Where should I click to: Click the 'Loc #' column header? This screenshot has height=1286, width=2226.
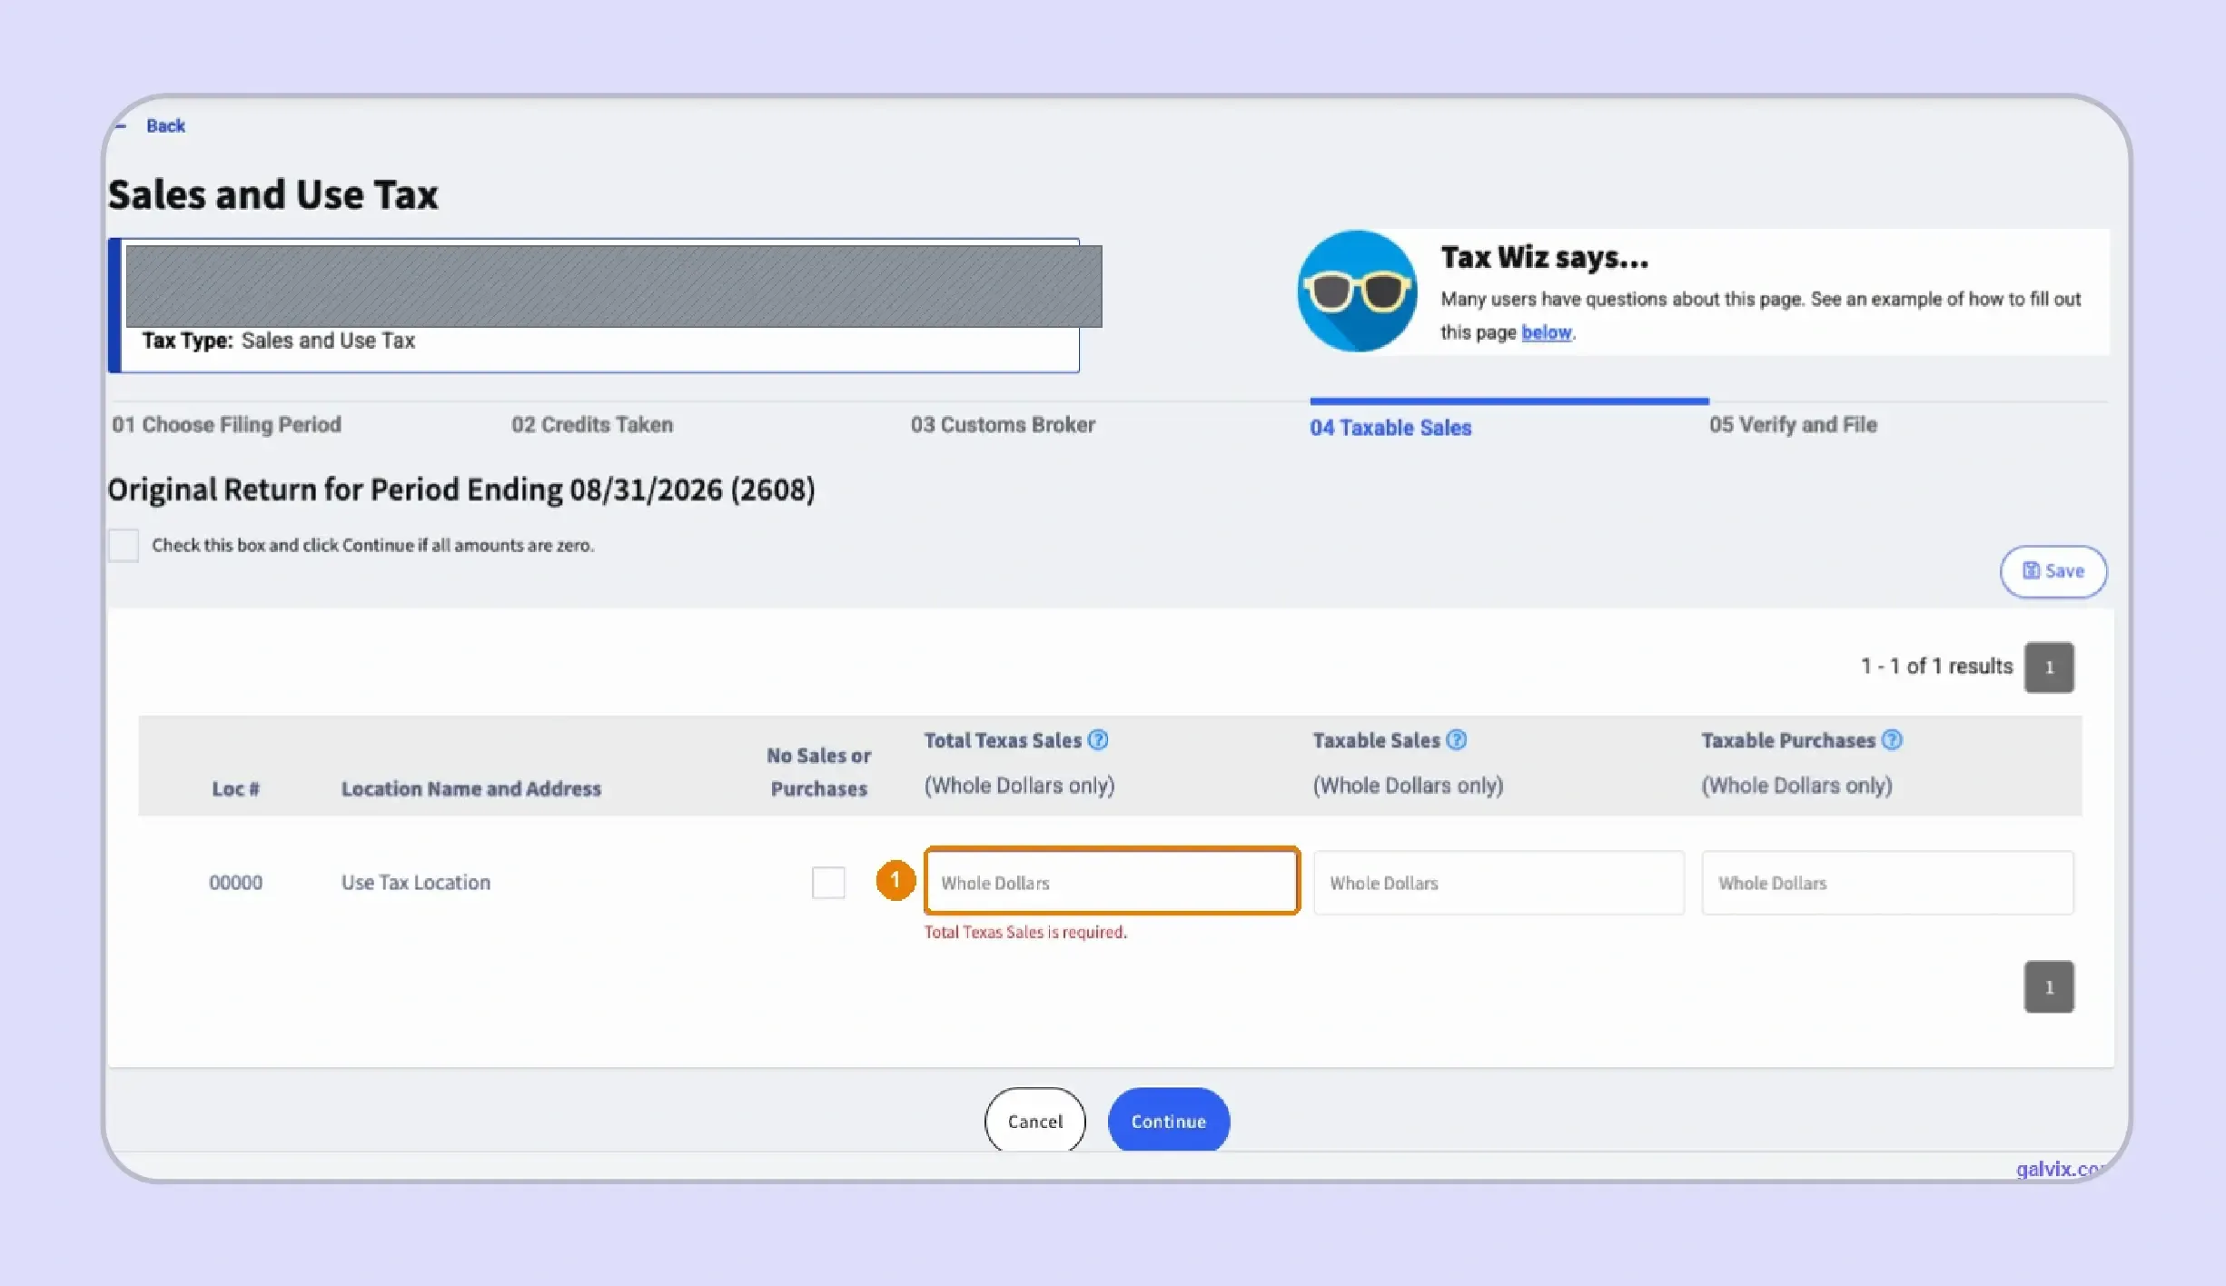[x=235, y=789]
